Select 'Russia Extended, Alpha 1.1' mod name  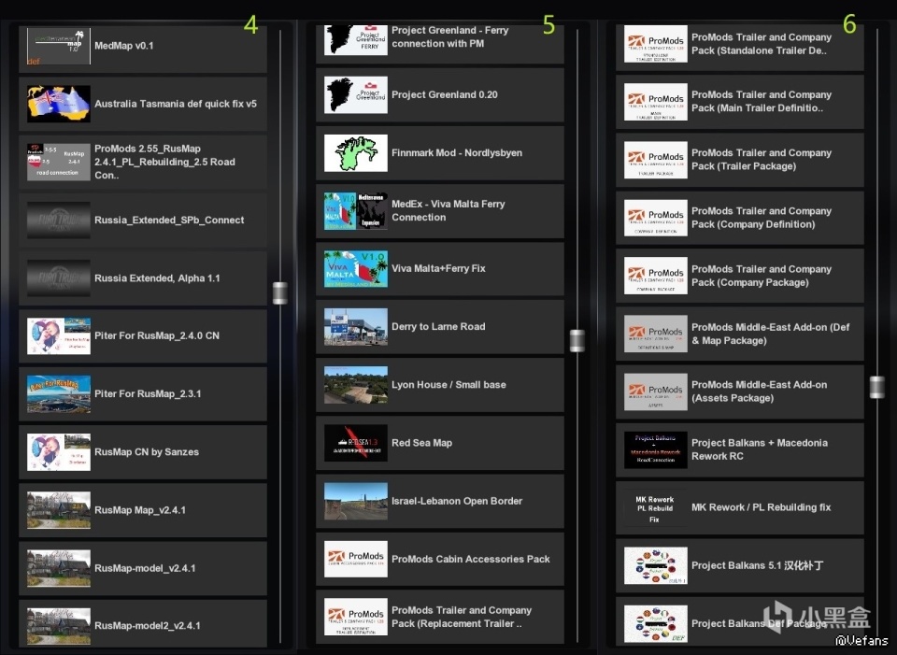(x=157, y=278)
